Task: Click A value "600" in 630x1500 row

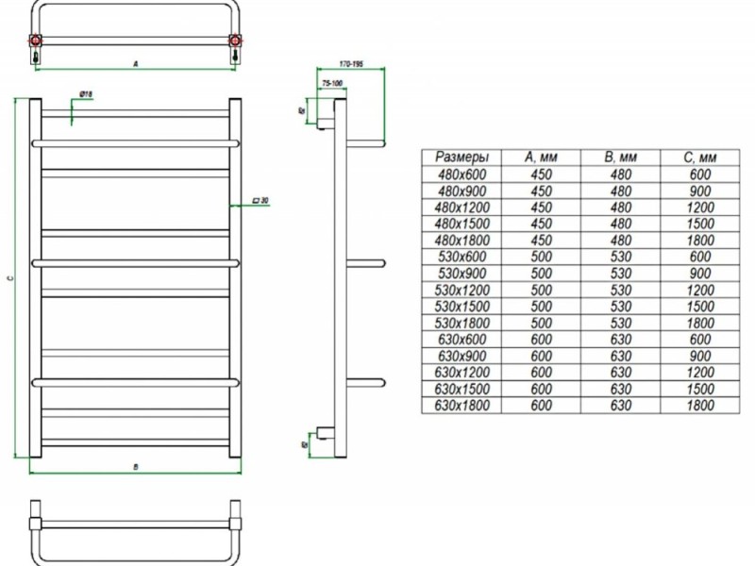Action: [541, 389]
